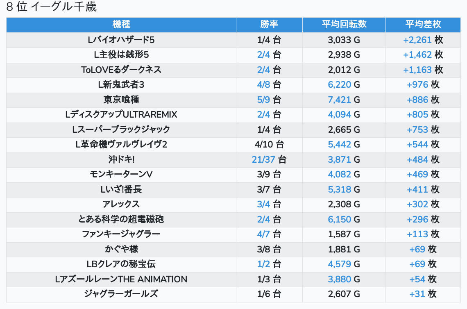Select the Lスーパーブラックジャック machine name
The height and width of the screenshot is (309, 467).
pyautogui.click(x=121, y=130)
